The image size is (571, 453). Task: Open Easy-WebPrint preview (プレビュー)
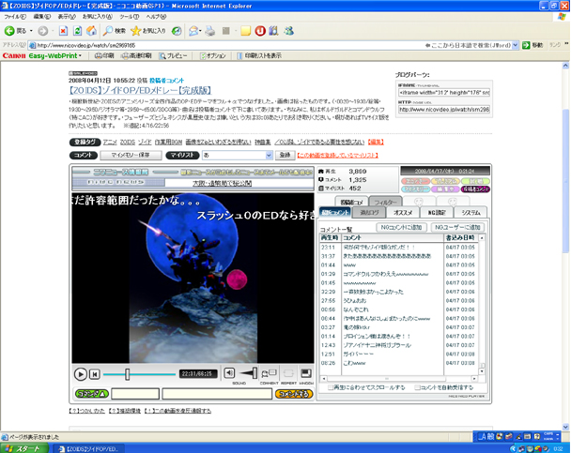[x=174, y=55]
